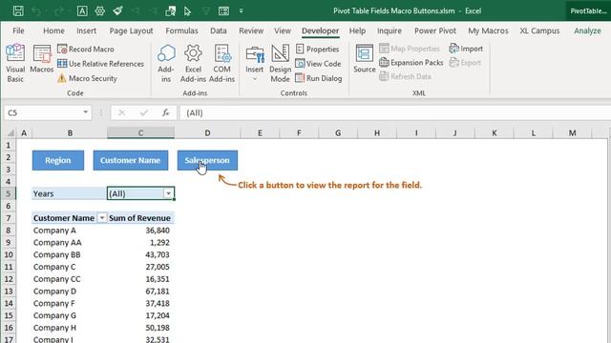Image resolution: width=611 pixels, height=343 pixels.
Task: Click Expansion Packs
Action: pos(411,63)
